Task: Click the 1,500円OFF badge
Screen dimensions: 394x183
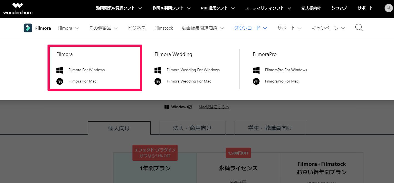Action: (x=238, y=153)
